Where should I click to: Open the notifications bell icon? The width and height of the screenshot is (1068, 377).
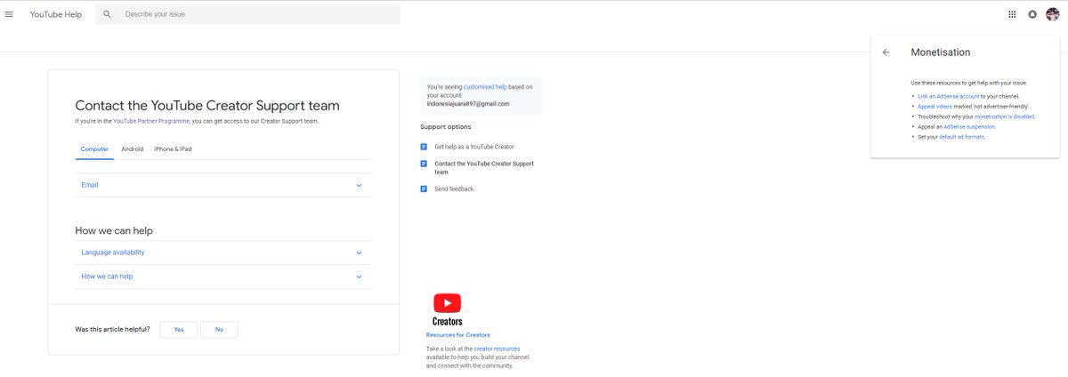[1032, 14]
